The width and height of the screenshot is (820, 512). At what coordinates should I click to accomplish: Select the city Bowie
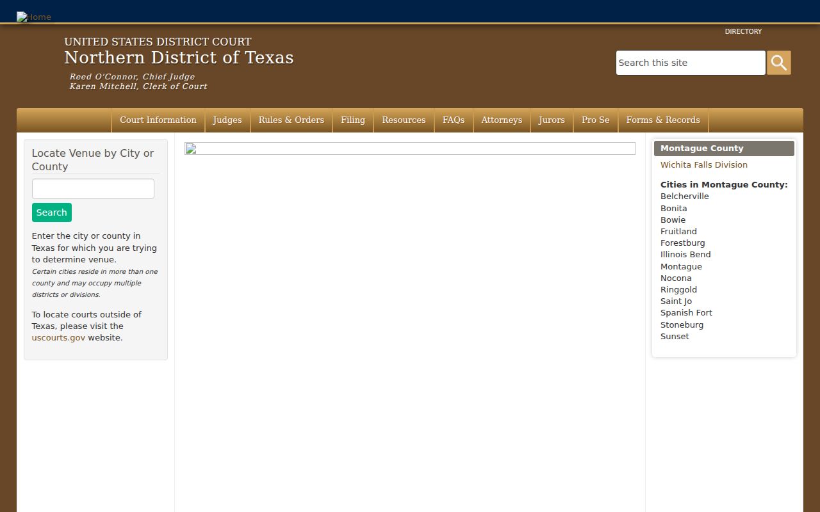pos(673,220)
